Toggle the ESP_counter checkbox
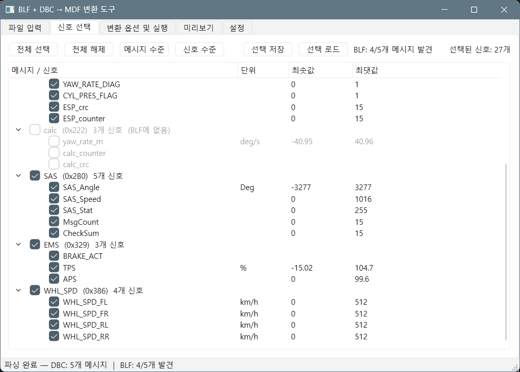Screen dimensions: 520x372 [x=54, y=118]
